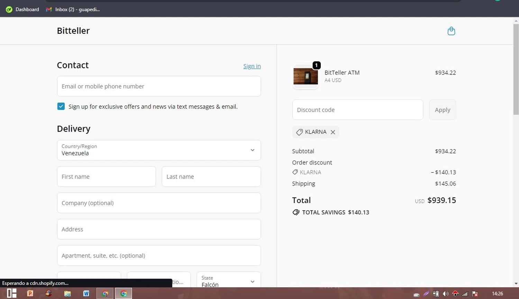Click the Bitteller store name
Screen dimensions: 519x299
73,31
